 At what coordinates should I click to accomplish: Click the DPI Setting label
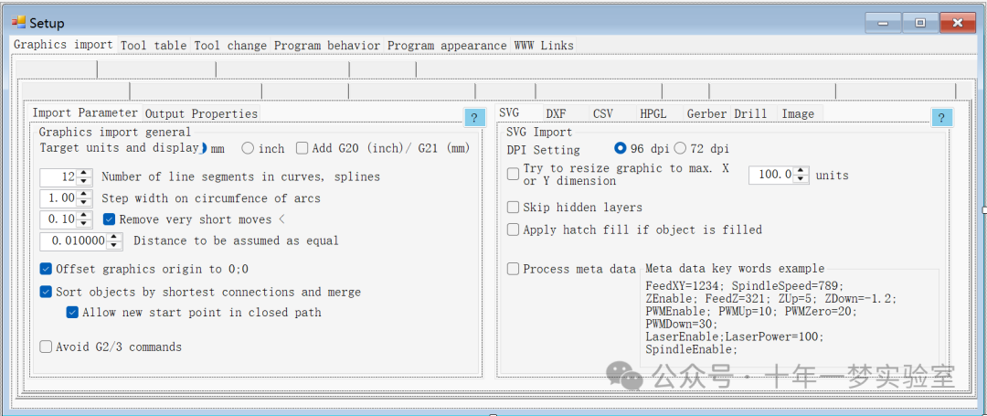point(543,150)
